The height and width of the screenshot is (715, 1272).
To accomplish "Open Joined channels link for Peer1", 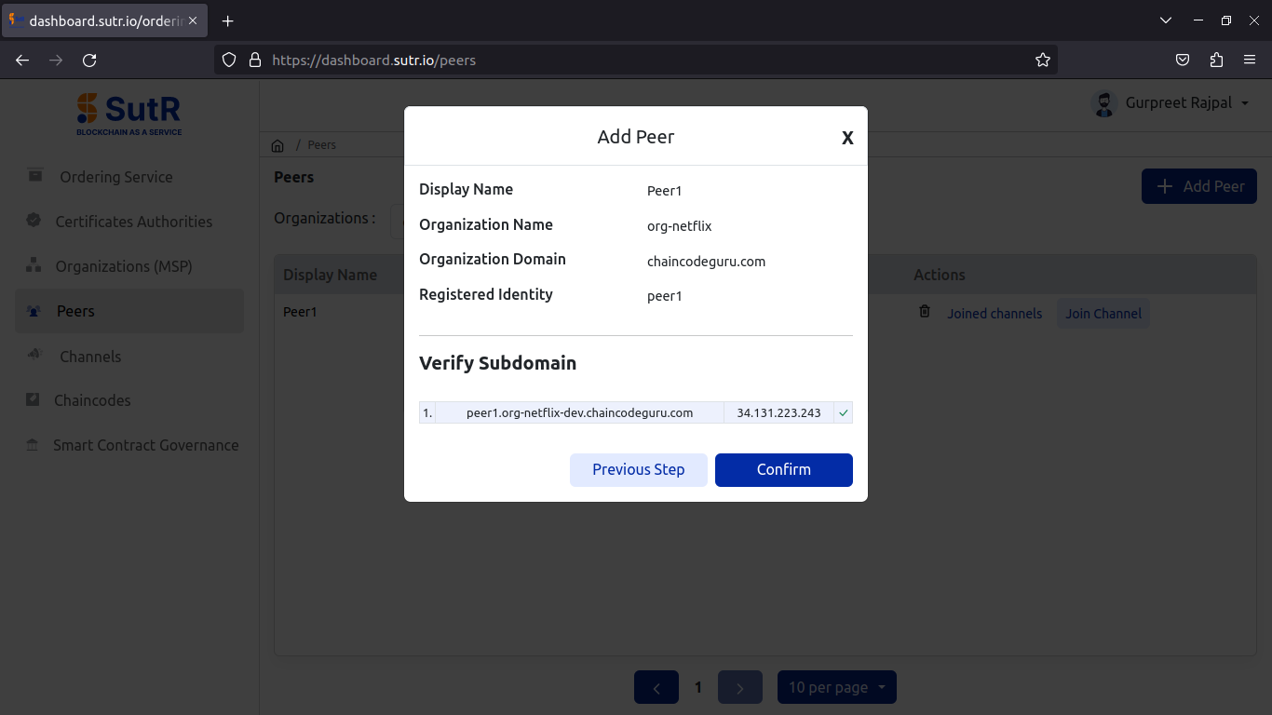I will [995, 314].
